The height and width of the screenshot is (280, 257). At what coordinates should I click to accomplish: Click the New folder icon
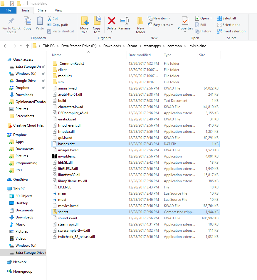tap(140, 21)
